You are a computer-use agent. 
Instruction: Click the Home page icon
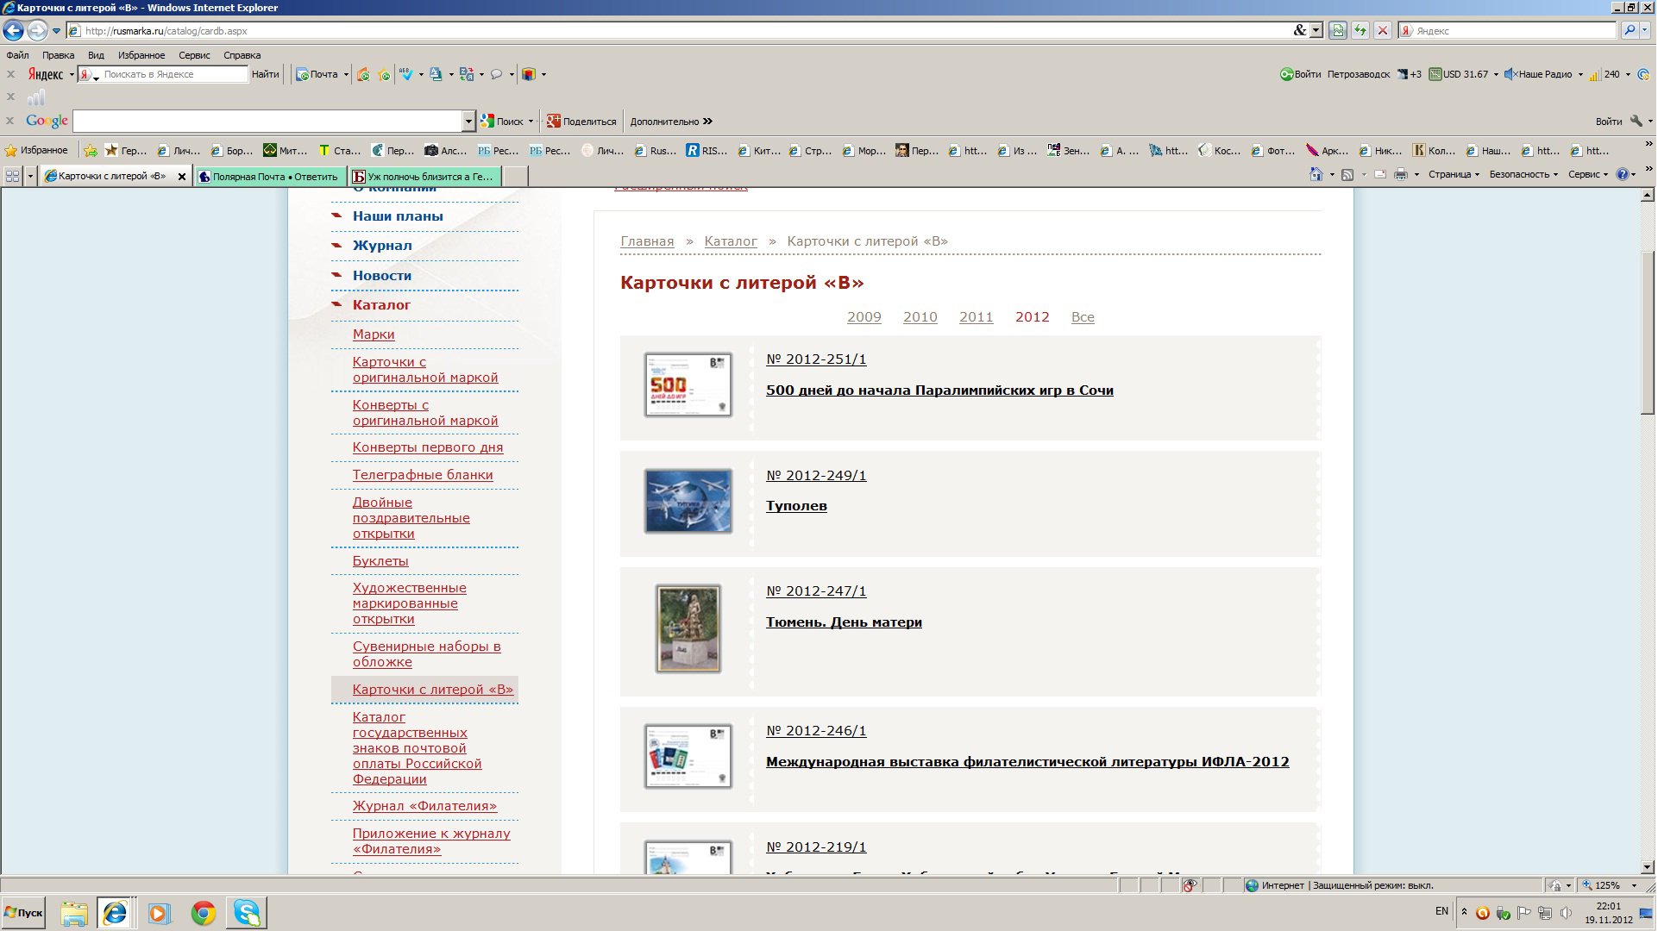[1316, 174]
